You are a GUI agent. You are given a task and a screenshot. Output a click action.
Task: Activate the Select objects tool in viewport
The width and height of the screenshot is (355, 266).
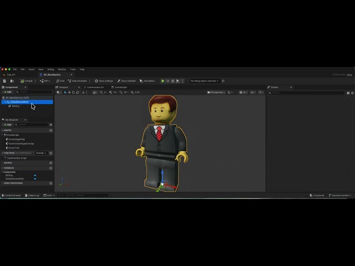[x=65, y=93]
